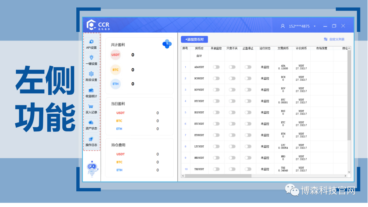This screenshot has height=207, width=368.
Task: Click the blue circles icon beside 共计盈利
Action: (167, 44)
